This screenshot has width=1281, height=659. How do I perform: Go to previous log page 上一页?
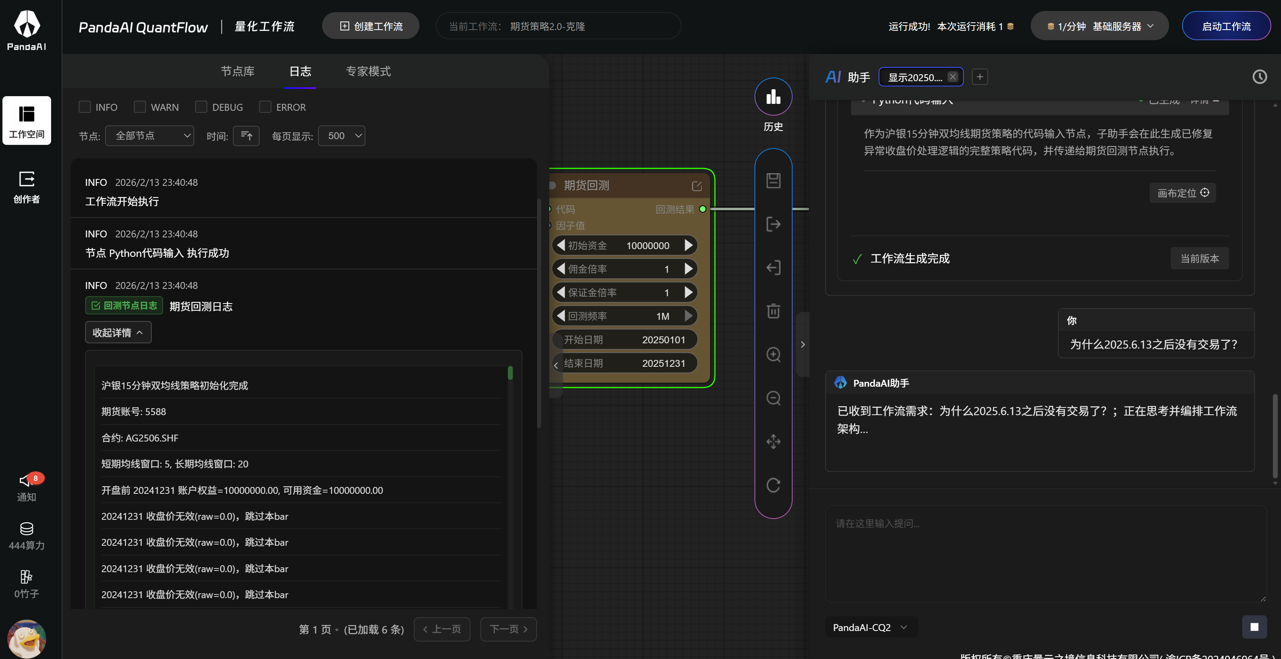[442, 629]
